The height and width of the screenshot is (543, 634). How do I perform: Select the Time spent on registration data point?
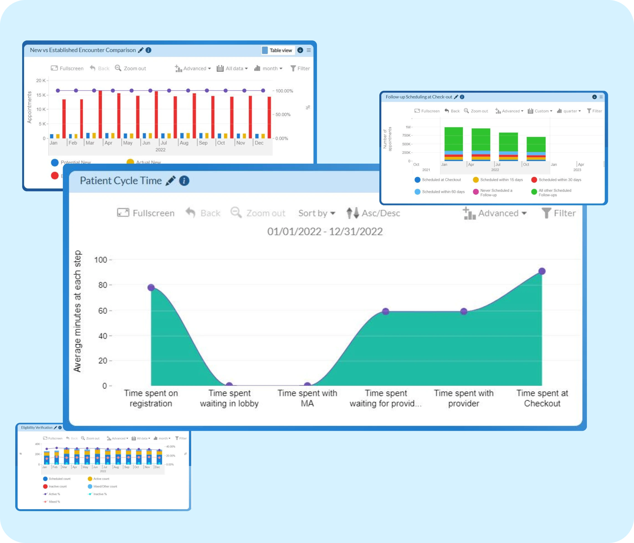click(151, 287)
